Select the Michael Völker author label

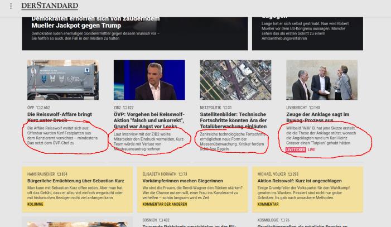point(272,174)
